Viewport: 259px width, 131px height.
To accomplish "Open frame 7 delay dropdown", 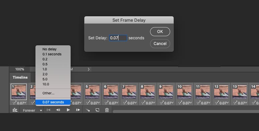I will click(132, 103).
